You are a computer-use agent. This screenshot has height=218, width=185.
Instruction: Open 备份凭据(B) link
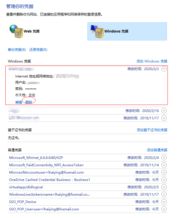tap(17, 50)
